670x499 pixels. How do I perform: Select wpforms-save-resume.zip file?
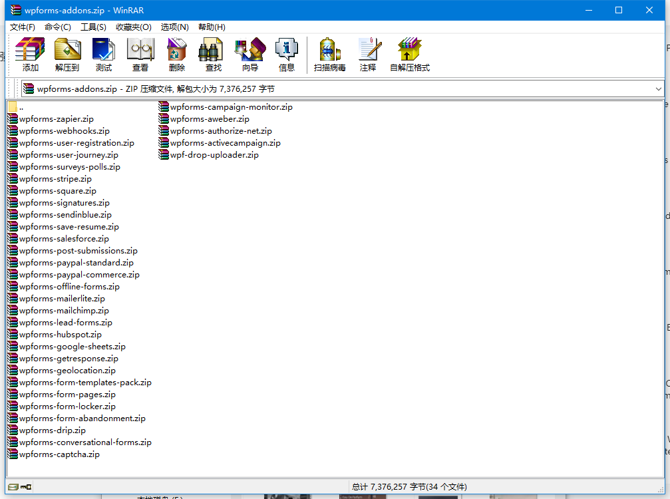pos(64,227)
